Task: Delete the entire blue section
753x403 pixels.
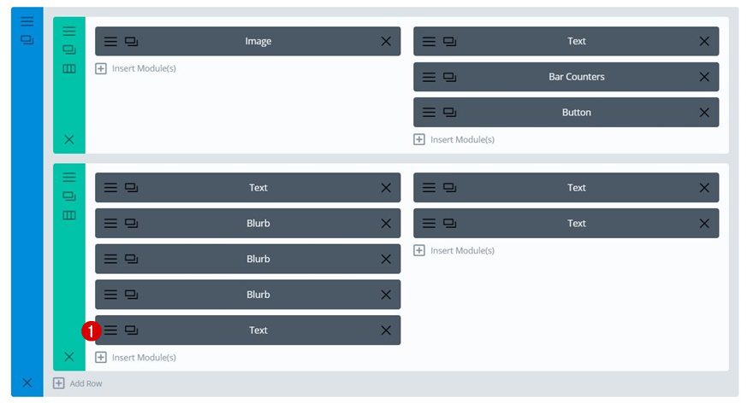Action: (27, 383)
